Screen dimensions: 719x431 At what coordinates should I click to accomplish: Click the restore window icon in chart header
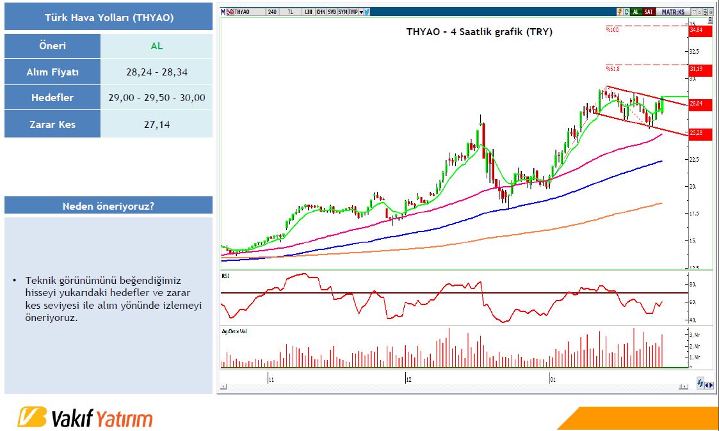coord(707,12)
